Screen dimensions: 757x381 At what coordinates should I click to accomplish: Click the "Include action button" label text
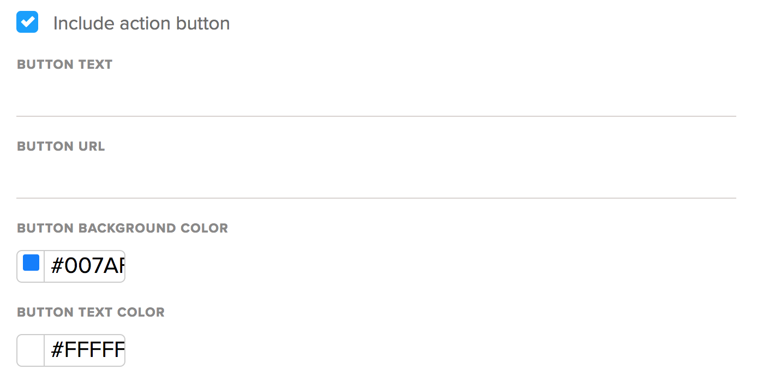pyautogui.click(x=141, y=23)
